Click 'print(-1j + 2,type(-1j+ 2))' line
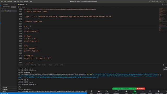 [38, 58]
